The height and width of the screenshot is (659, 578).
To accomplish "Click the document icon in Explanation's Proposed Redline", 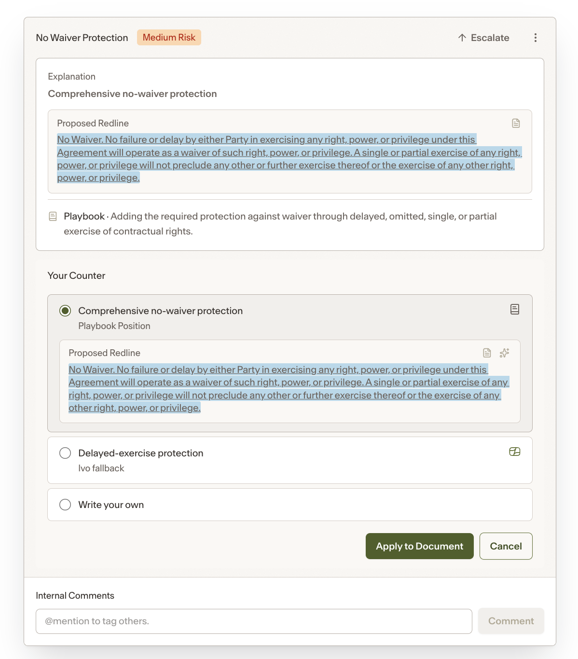I will point(516,124).
